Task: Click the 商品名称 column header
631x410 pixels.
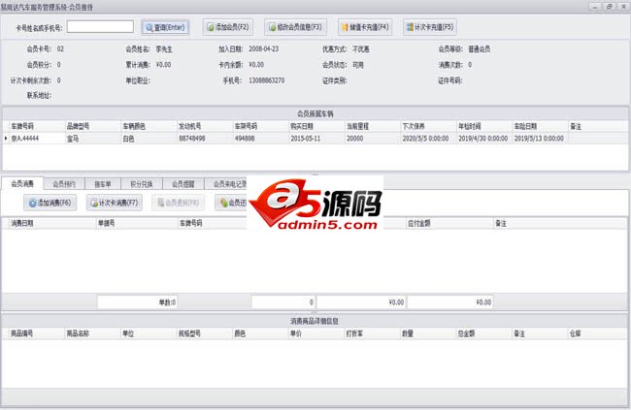Action: (92, 333)
